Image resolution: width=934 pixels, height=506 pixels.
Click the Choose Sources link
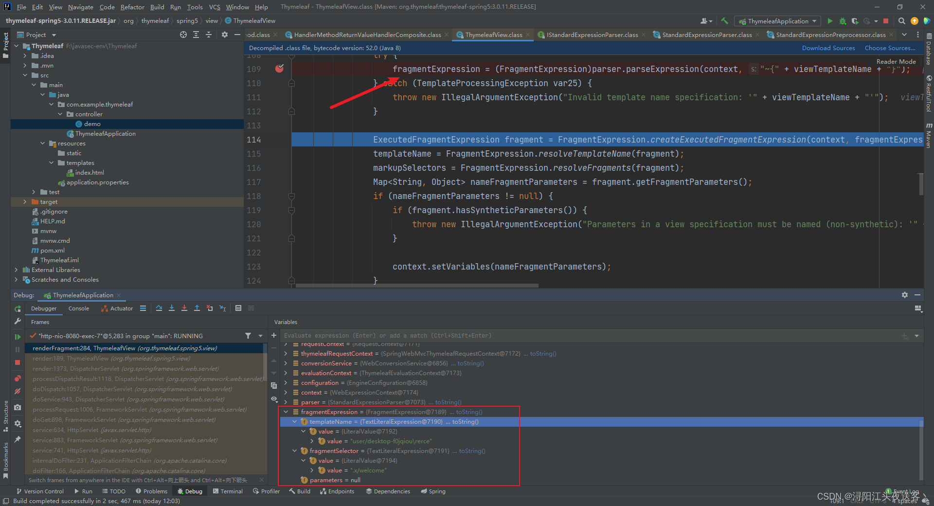(889, 48)
